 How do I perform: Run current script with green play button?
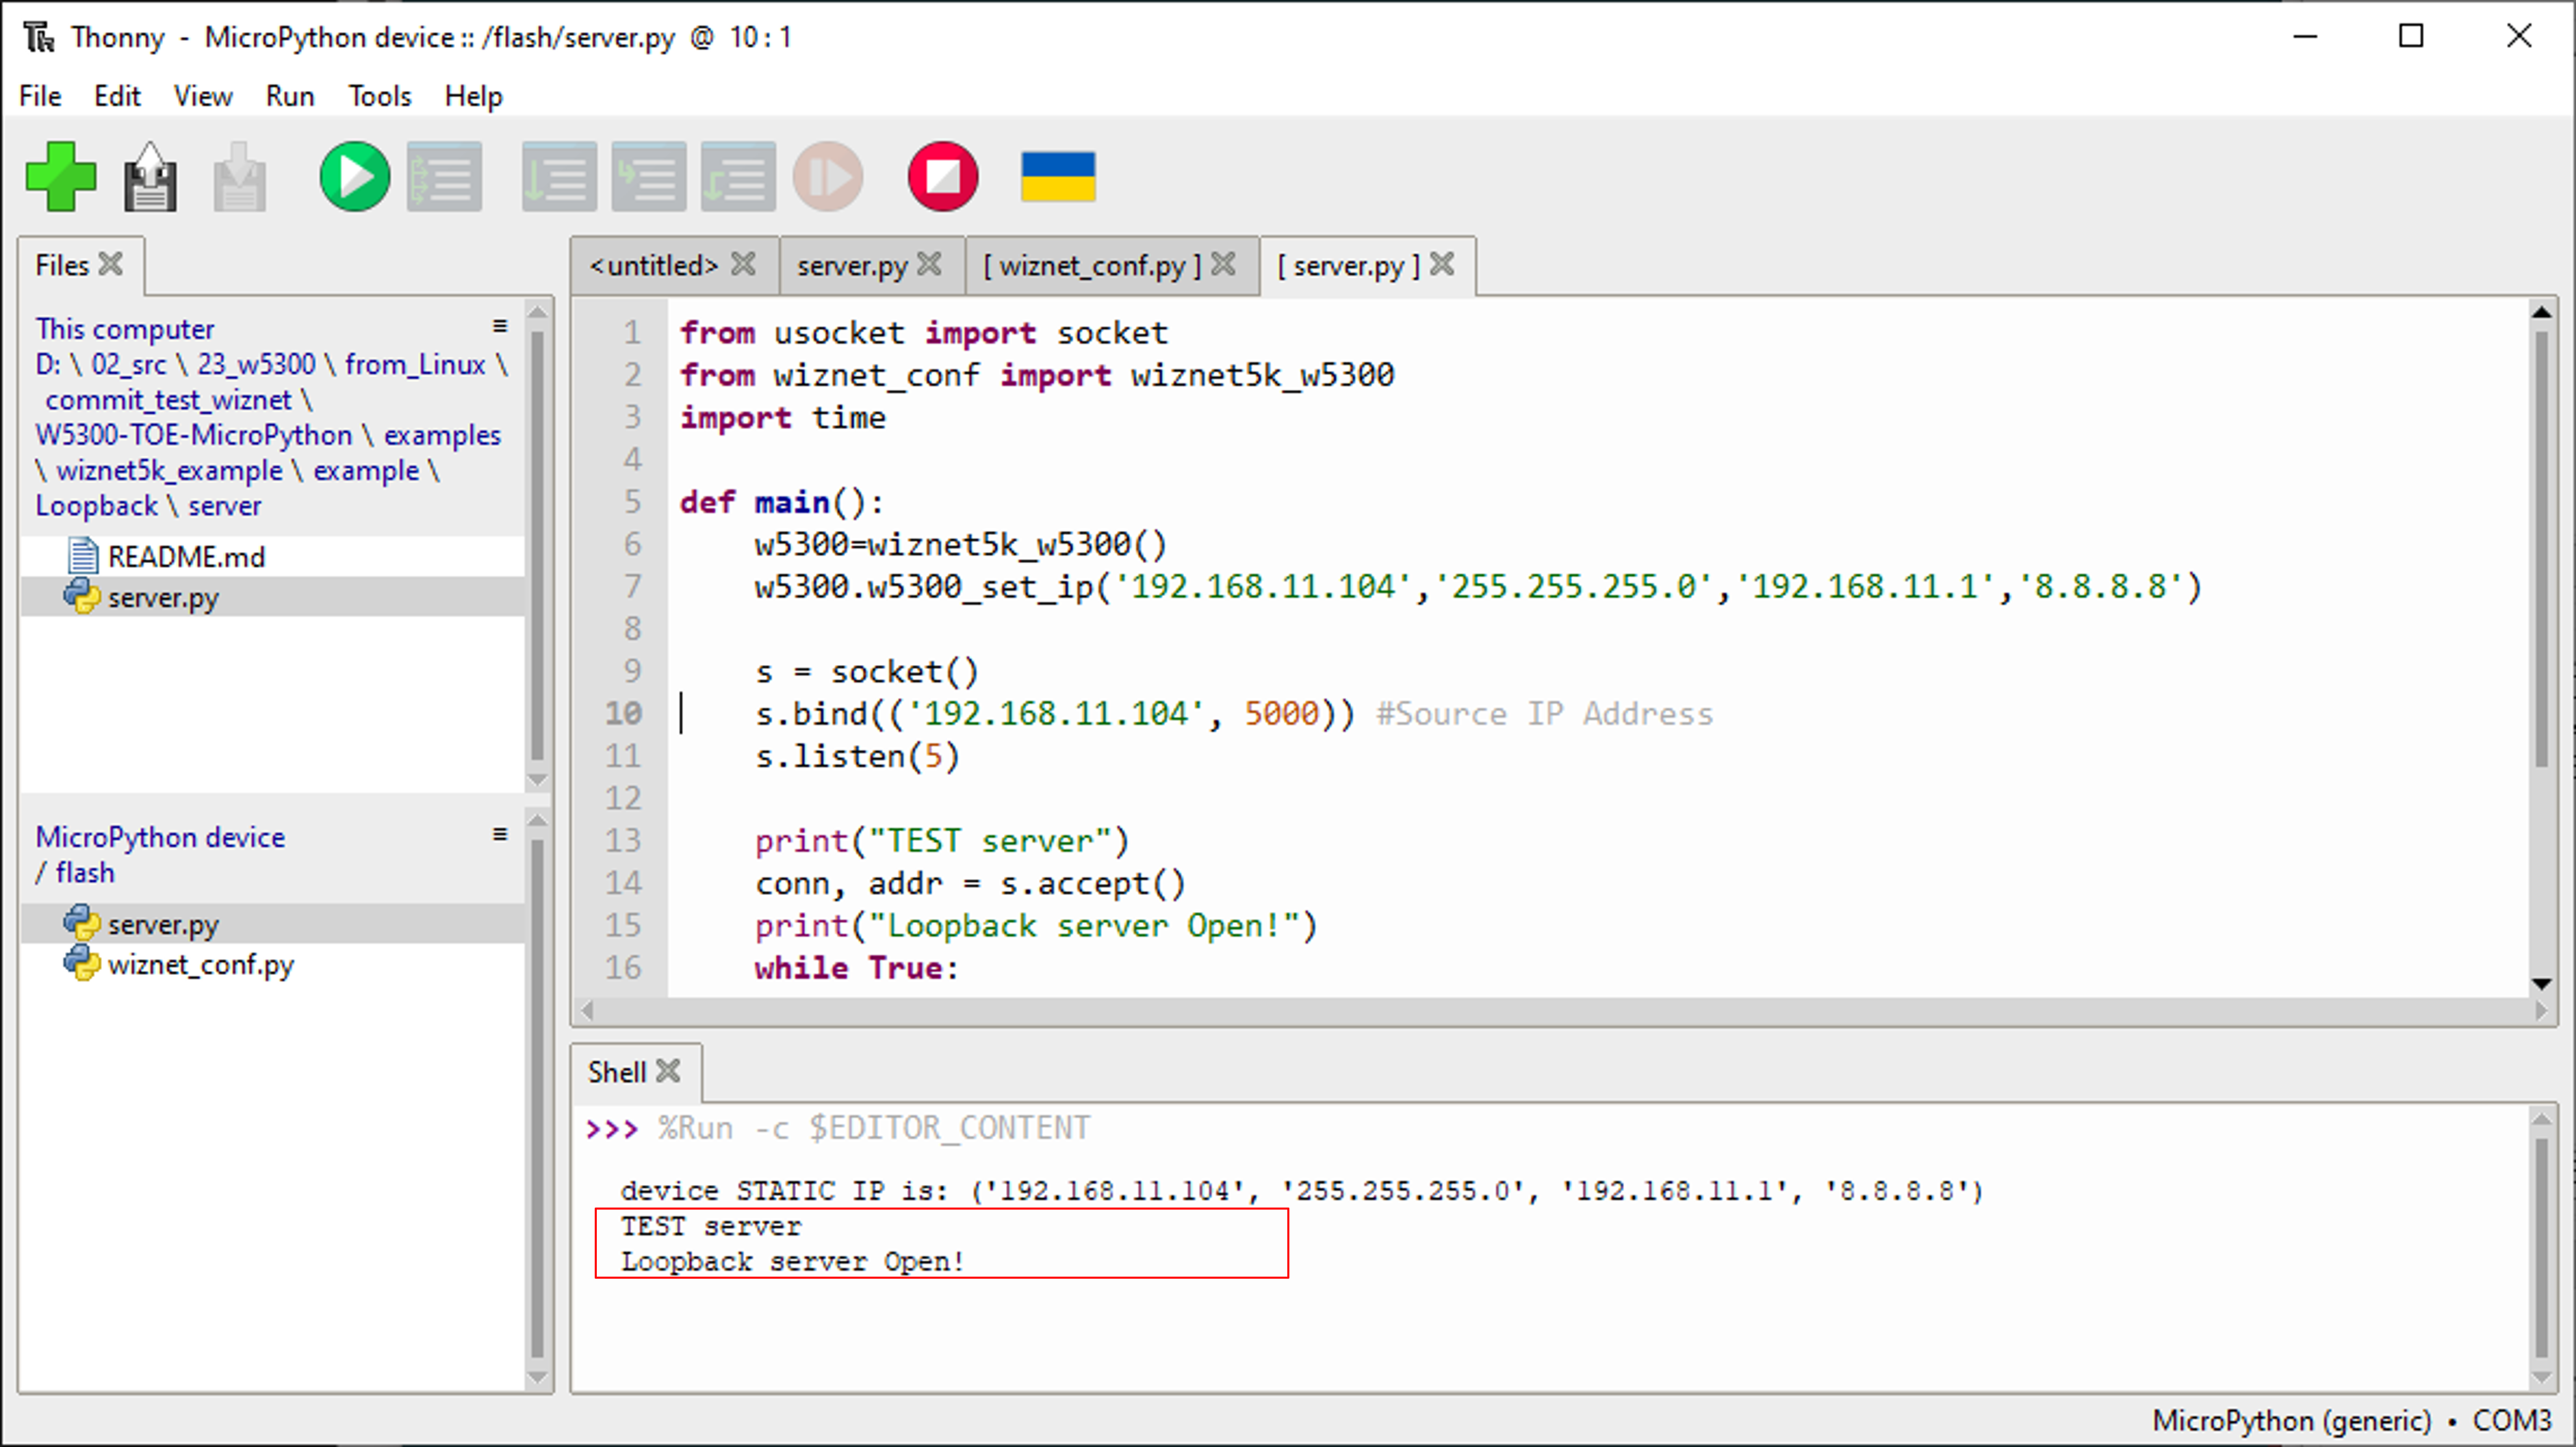tap(354, 177)
